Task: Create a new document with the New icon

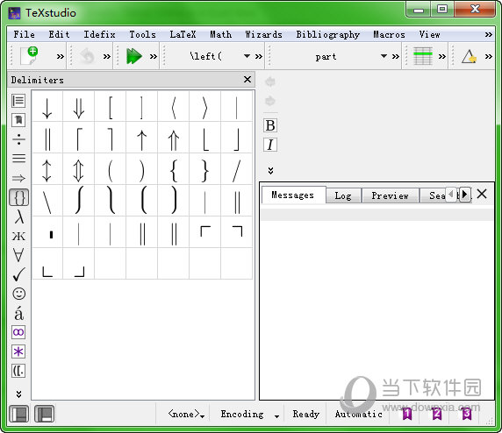Action: point(29,55)
